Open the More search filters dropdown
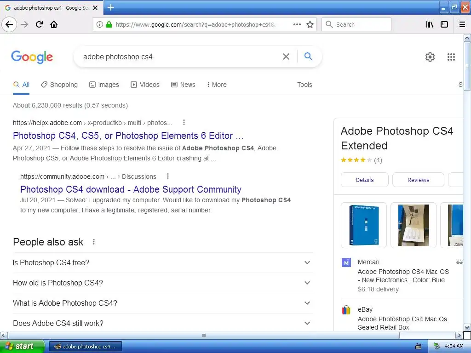This screenshot has height=353, width=471. tap(217, 85)
